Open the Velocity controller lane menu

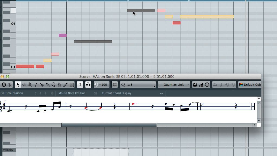[8, 150]
